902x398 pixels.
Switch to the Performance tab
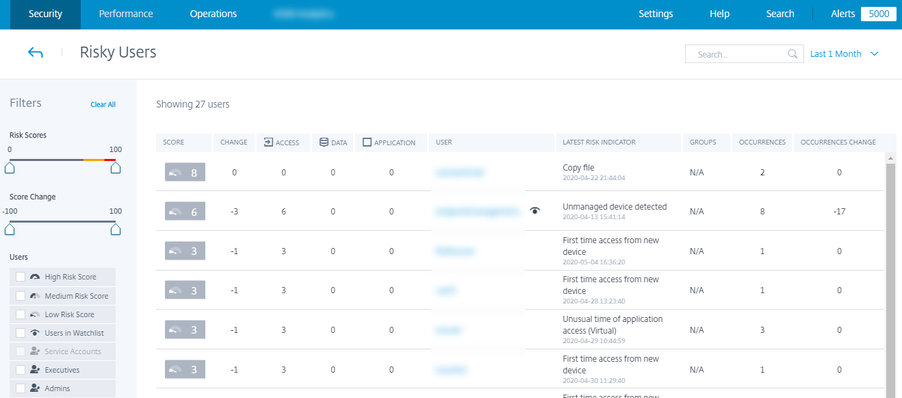126,14
